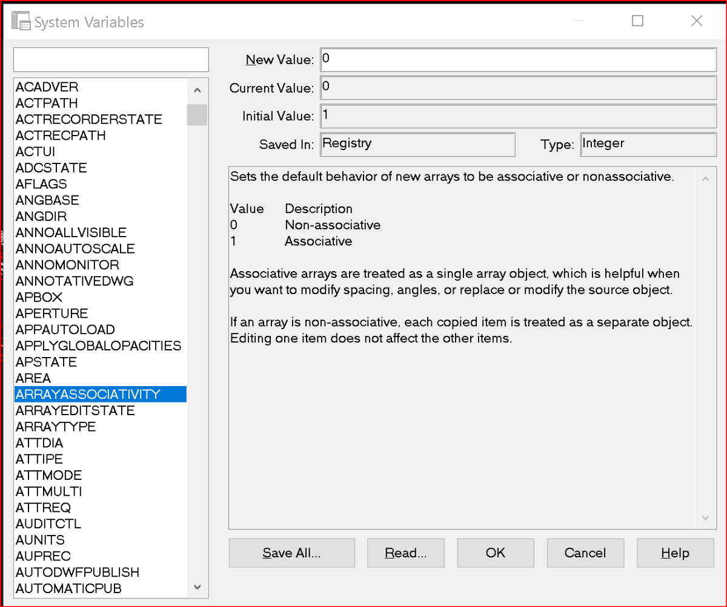Click the variable list scrollbar thumb
Screen dimensions: 727x607
click(197, 114)
